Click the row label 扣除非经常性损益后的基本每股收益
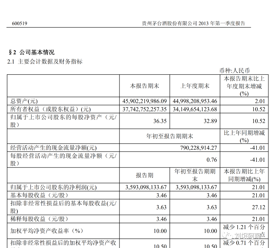270x248 pixels. coord(63,207)
